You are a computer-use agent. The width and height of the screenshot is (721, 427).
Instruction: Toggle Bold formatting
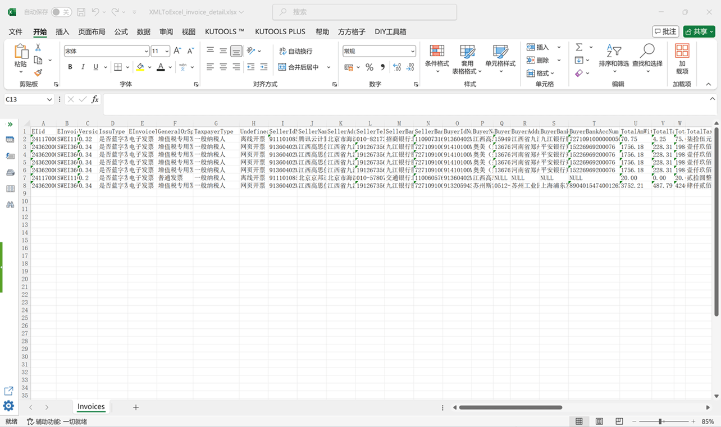coord(70,67)
